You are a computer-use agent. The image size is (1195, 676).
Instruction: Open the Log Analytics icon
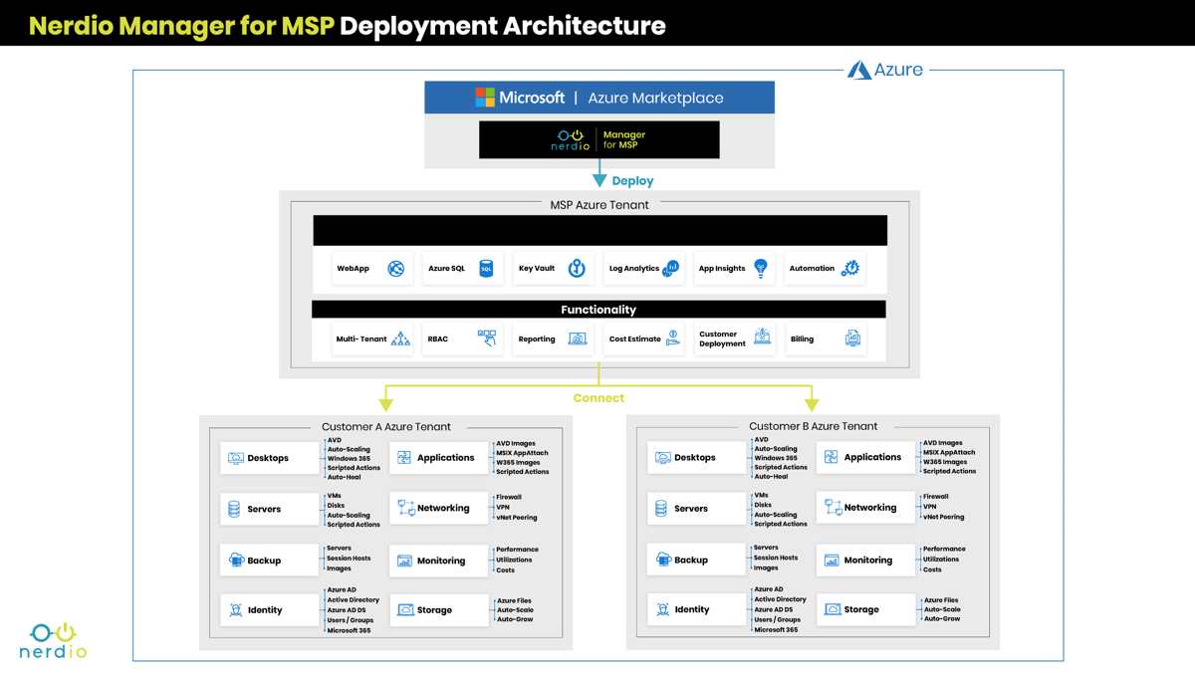[x=672, y=268]
